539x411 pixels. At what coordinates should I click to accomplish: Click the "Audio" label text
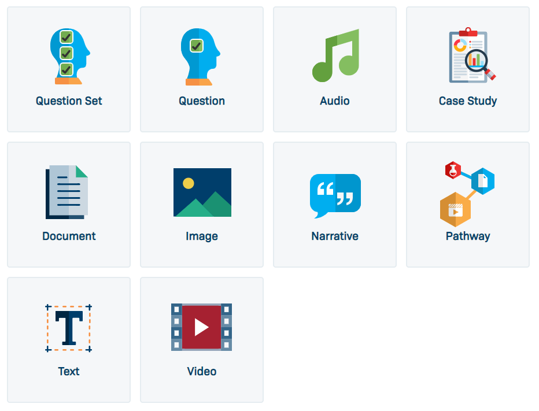(335, 101)
